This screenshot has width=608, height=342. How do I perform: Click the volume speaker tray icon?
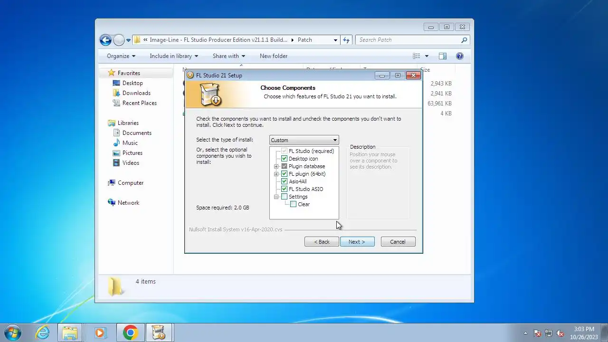(x=560, y=333)
